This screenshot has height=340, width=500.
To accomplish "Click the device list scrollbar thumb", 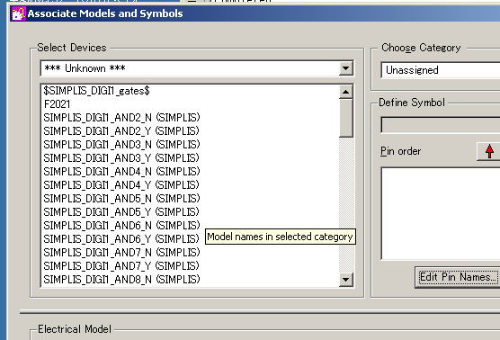I will [346, 118].
